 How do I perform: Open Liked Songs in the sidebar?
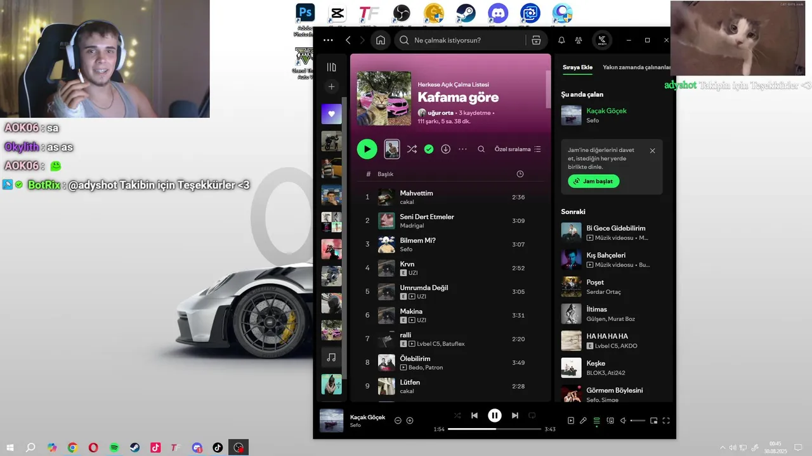(x=331, y=114)
